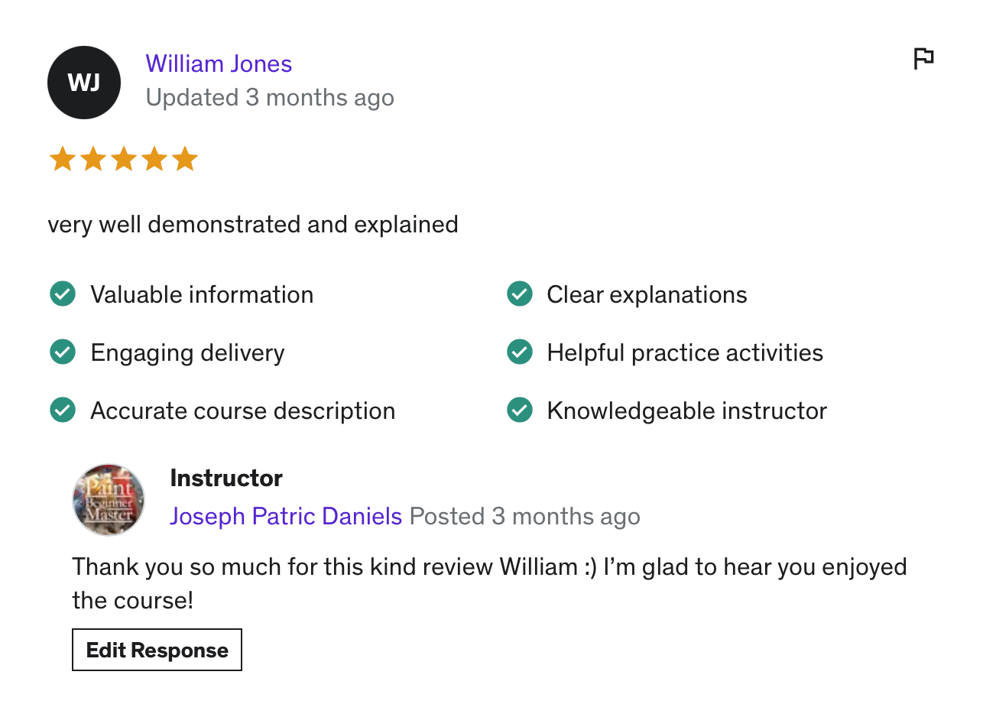Open William Jones' profile link

pyautogui.click(x=219, y=63)
